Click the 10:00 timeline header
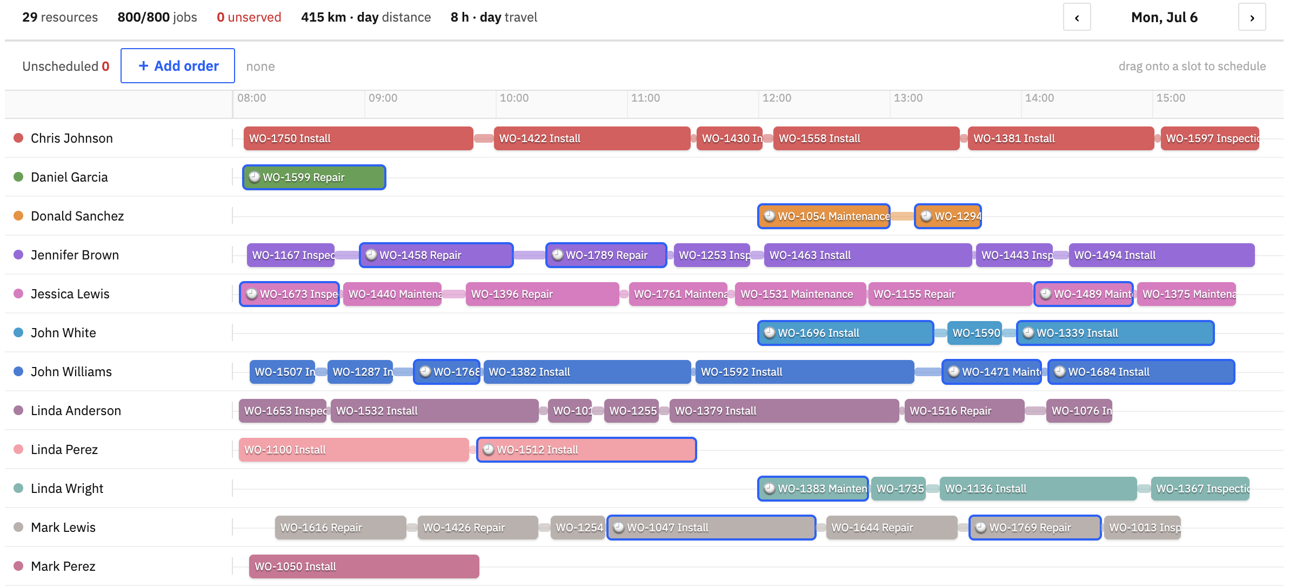Image resolution: width=1296 pixels, height=587 pixels. [514, 98]
